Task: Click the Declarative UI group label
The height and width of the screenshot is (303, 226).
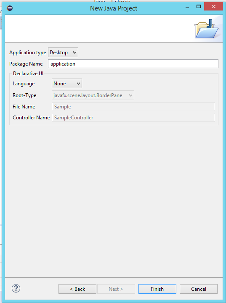Action: 28,74
